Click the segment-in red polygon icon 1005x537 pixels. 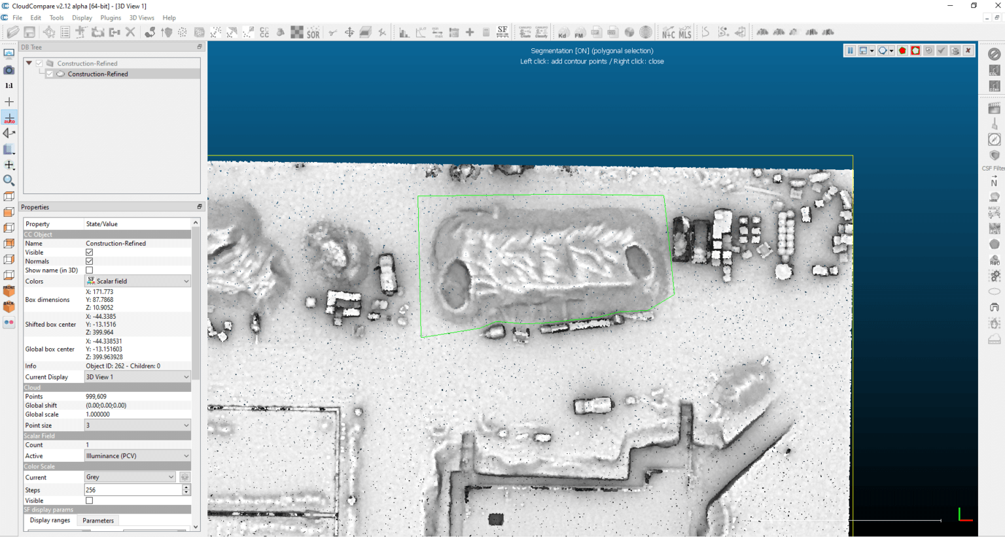tap(902, 51)
